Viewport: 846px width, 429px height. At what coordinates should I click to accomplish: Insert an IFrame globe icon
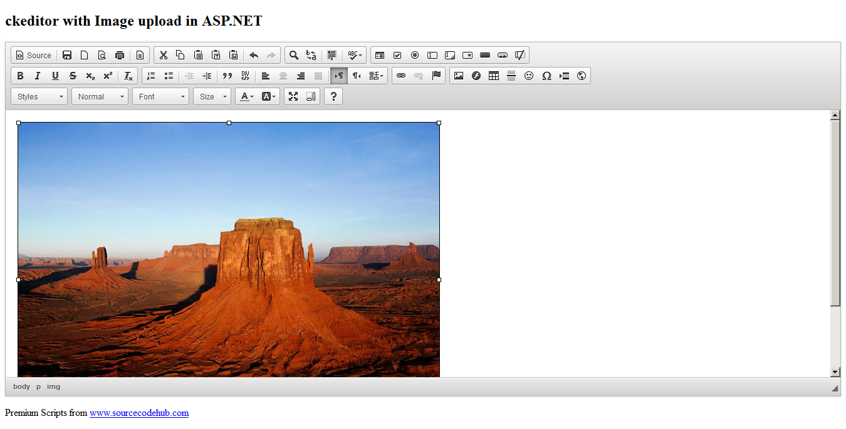(x=582, y=76)
